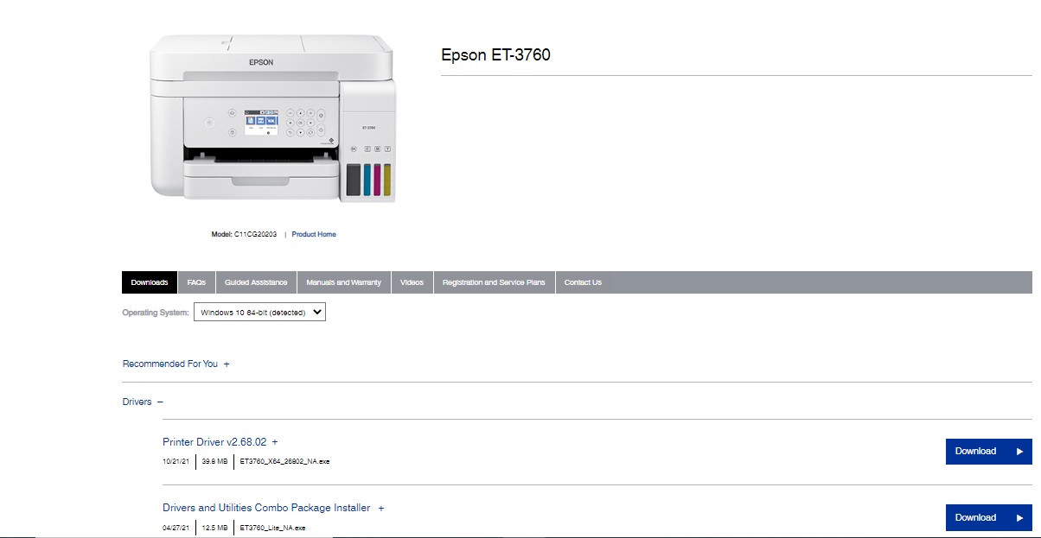Download the Drivers and Utilities Combo Package
1041x538 pixels.
(975, 517)
